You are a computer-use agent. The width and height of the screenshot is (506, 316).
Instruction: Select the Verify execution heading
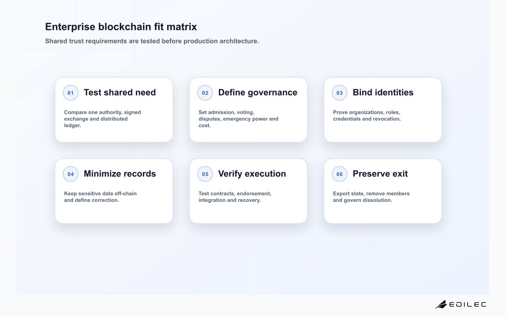coord(252,174)
